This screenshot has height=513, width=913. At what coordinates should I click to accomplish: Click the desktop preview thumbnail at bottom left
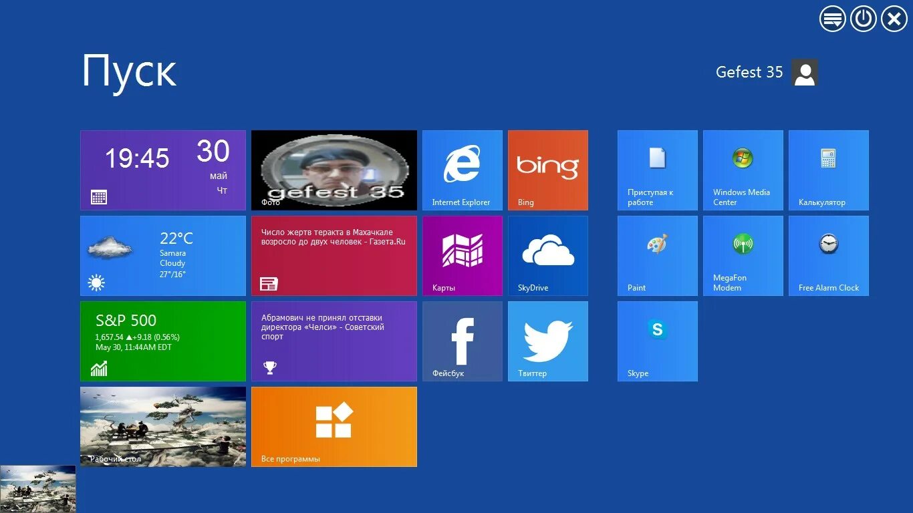pyautogui.click(x=37, y=488)
